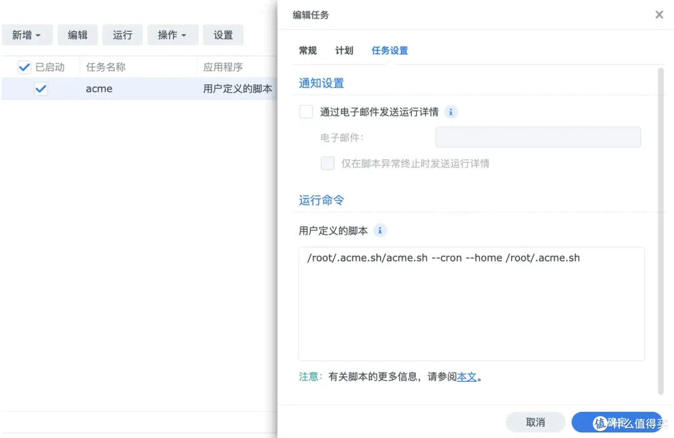Click inside the user-defined script text area

point(472,303)
